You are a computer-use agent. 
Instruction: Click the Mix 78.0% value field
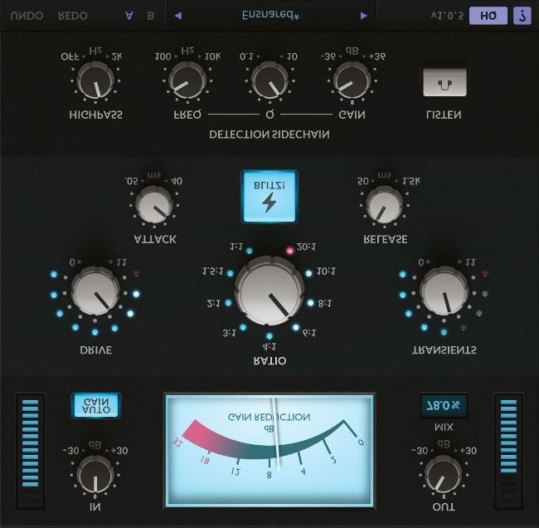(x=444, y=405)
